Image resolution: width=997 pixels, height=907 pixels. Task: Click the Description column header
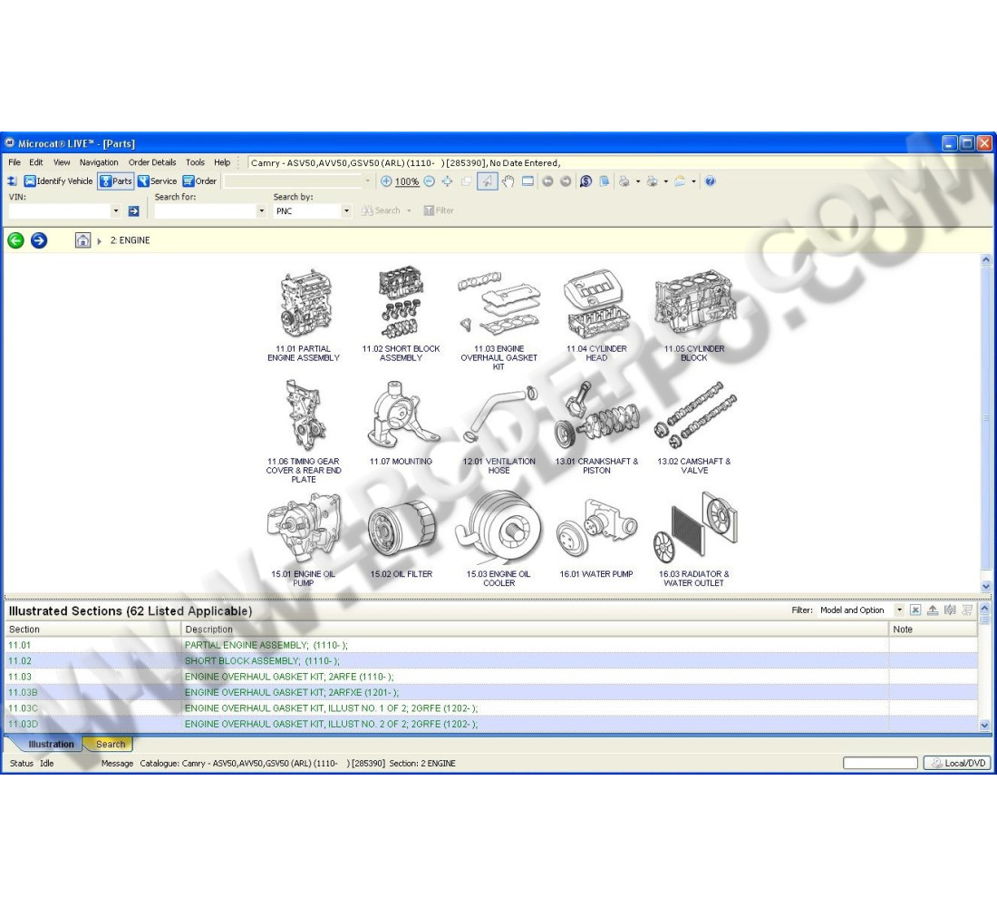(x=535, y=629)
